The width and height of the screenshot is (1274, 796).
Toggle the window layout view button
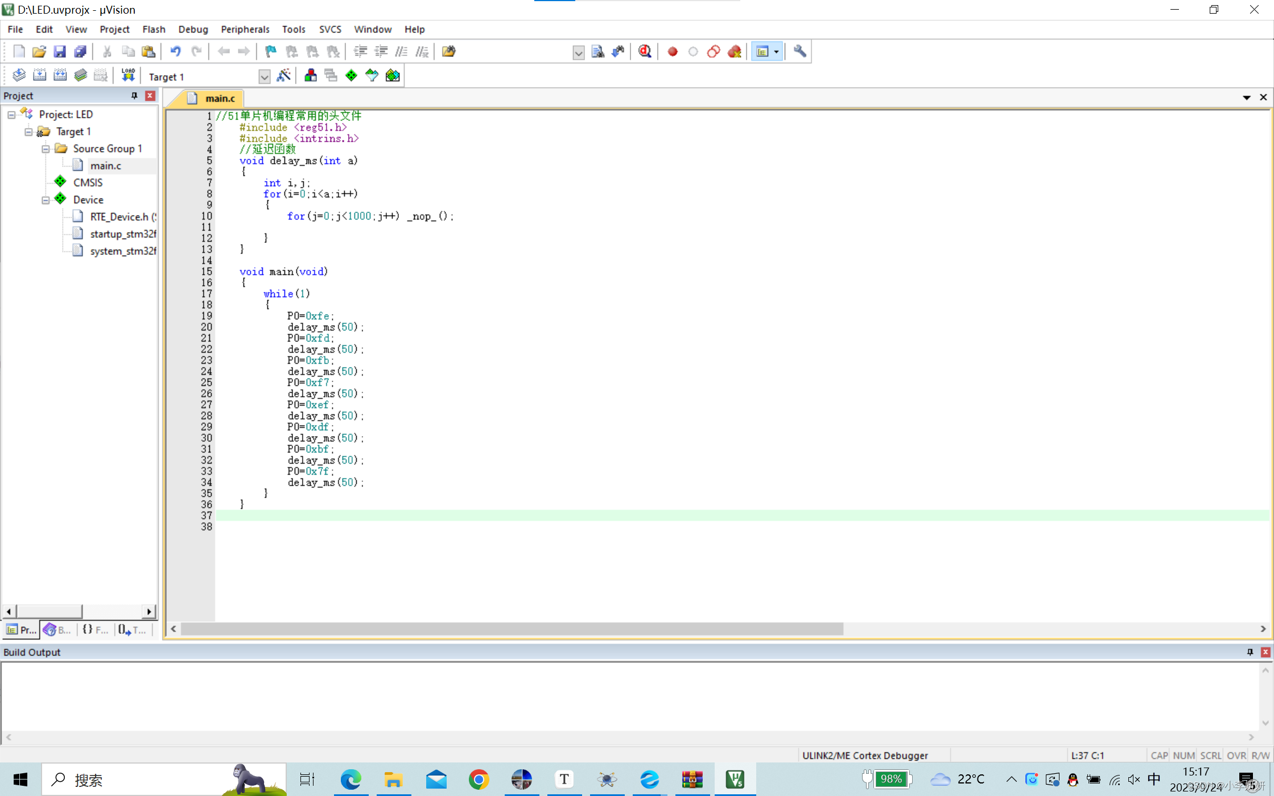[x=762, y=52]
